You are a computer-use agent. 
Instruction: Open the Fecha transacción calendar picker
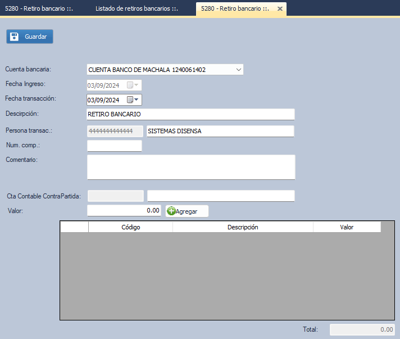(x=133, y=100)
